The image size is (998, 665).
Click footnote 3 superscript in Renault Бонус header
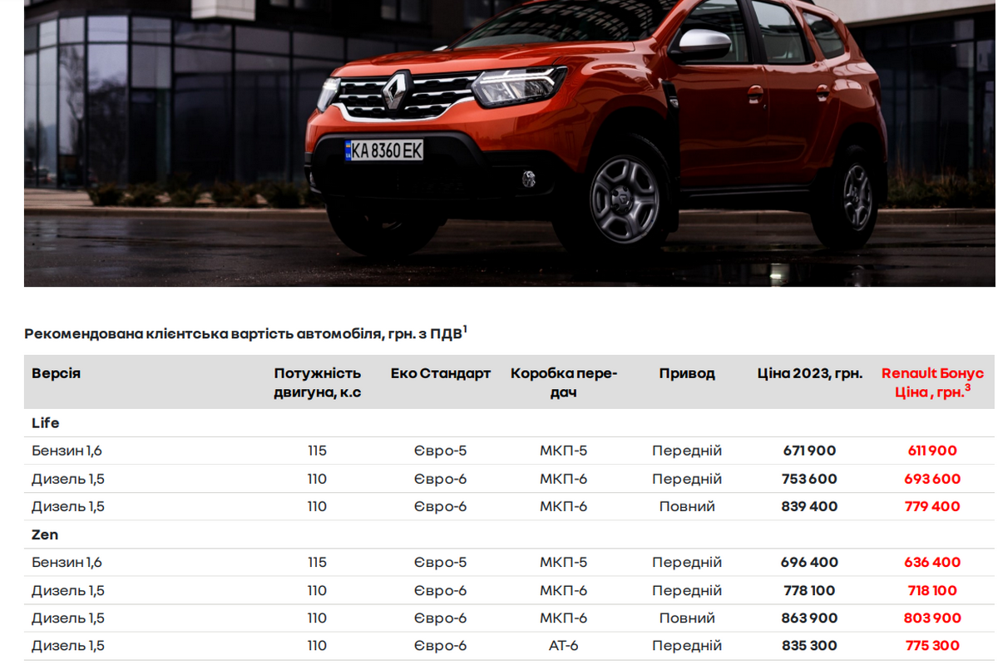coord(967,387)
